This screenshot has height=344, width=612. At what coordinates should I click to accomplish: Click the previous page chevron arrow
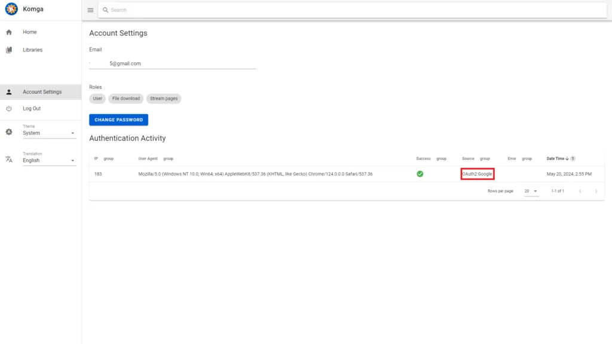579,191
